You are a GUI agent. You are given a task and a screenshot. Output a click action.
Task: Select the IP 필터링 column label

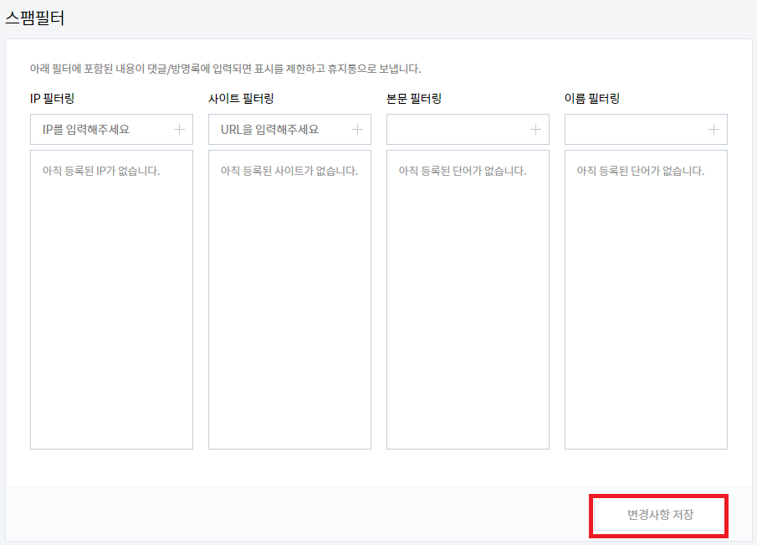pos(52,99)
